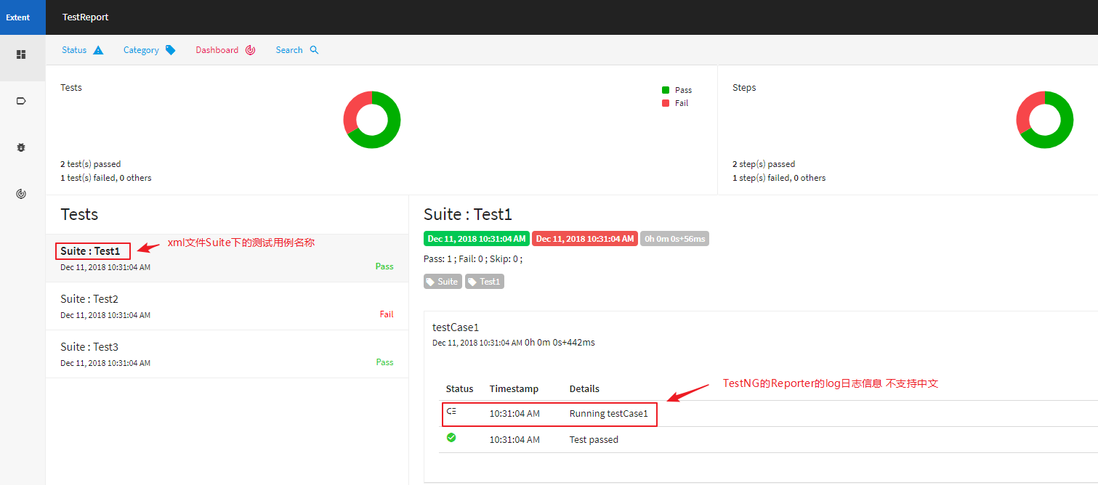The width and height of the screenshot is (1098, 485).
Task: Click the search magnifier icon
Action: pos(313,49)
